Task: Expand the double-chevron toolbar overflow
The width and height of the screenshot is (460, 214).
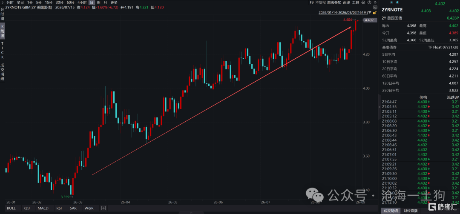Action: (375, 3)
